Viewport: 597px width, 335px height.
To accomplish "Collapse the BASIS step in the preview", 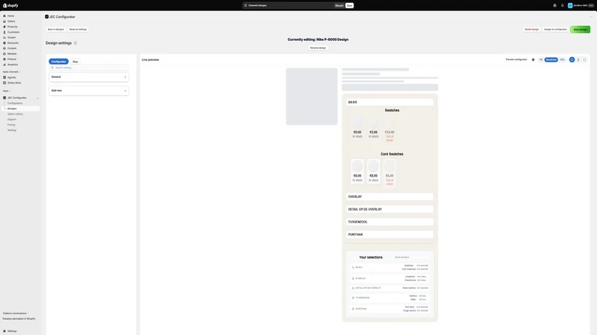I will (x=390, y=102).
